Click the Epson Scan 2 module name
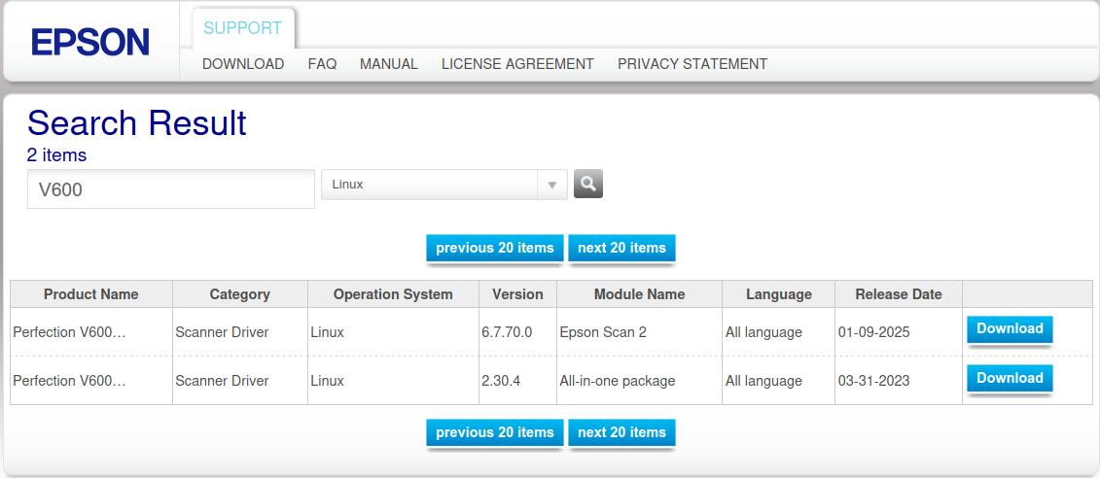Screen dimensions: 1100x478 [603, 332]
